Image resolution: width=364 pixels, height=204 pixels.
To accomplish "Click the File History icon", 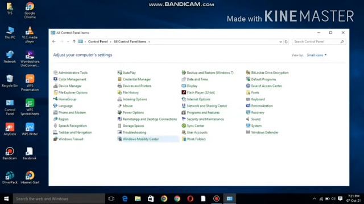I will point(119,92).
